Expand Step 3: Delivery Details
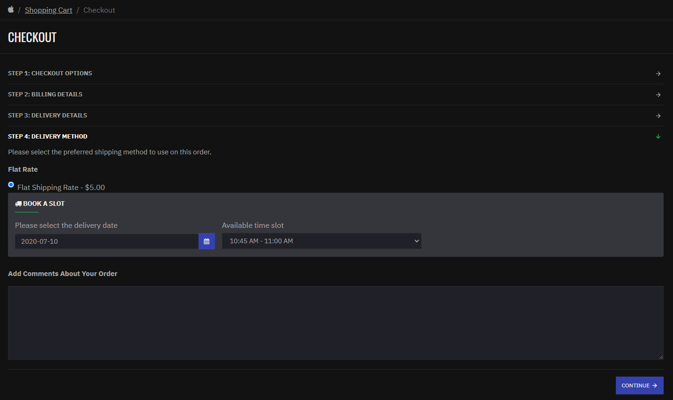The height and width of the screenshot is (400, 673). point(48,116)
